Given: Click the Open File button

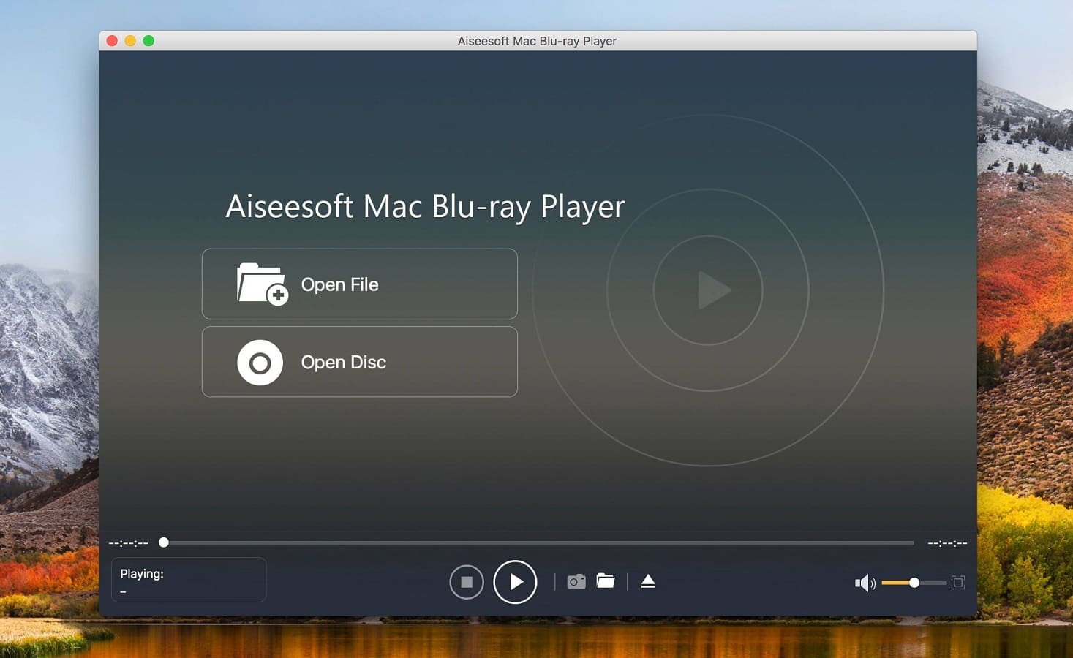Looking at the screenshot, I should 359,284.
